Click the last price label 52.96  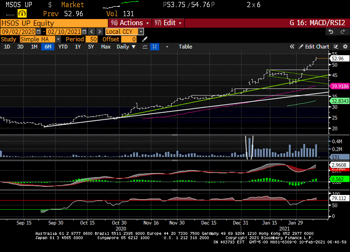point(339,58)
